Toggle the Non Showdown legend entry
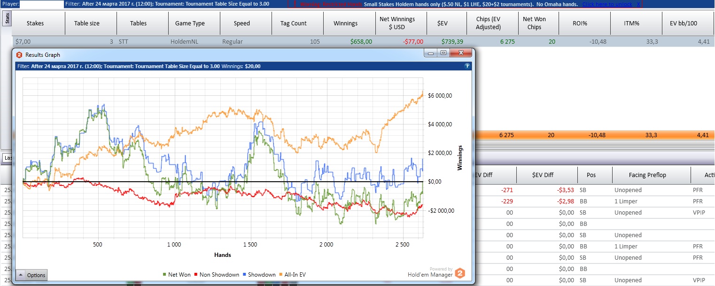 [x=219, y=275]
